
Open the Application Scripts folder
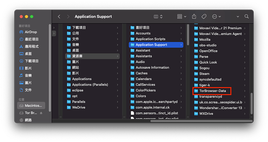[x=150, y=39]
